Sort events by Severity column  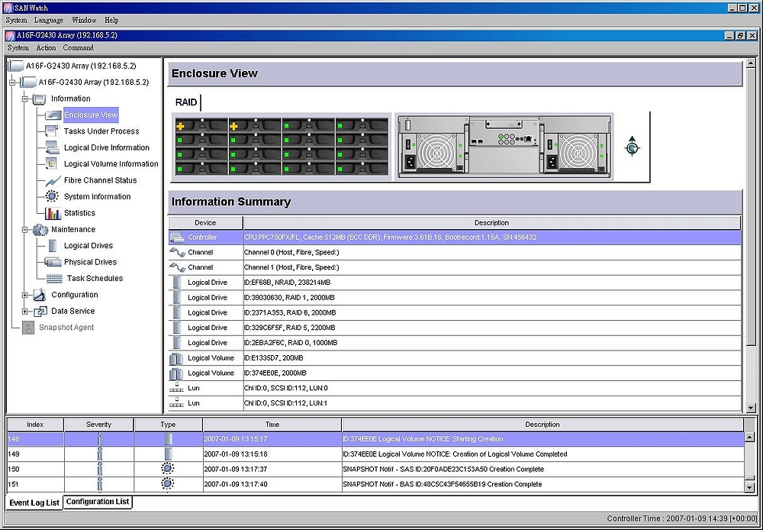coord(98,425)
